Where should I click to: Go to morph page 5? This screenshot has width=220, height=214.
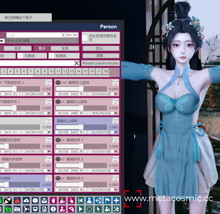tap(17, 71)
